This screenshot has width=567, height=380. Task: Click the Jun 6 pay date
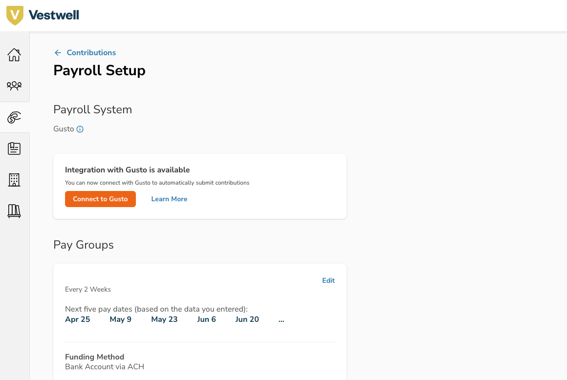(x=206, y=319)
